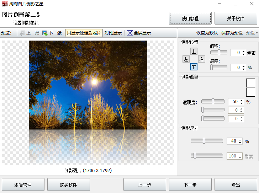Click the 激活软件 activate button
Screen dimensions: 259x193
[x=23, y=184]
